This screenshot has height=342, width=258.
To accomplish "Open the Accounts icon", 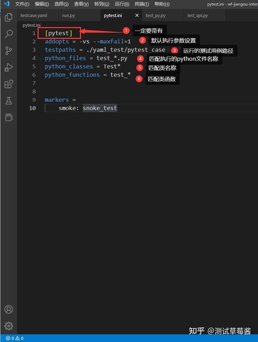I will pyautogui.click(x=9, y=309).
